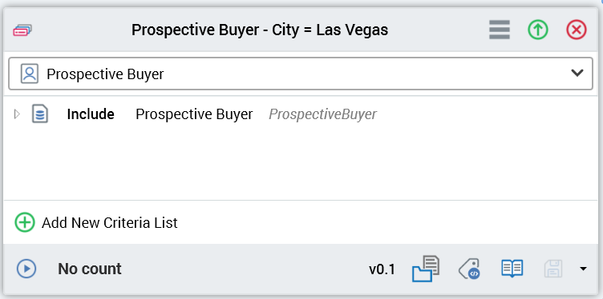Image resolution: width=603 pixels, height=299 pixels.
Task: Click the greyed-out save disk icon
Action: tap(553, 269)
